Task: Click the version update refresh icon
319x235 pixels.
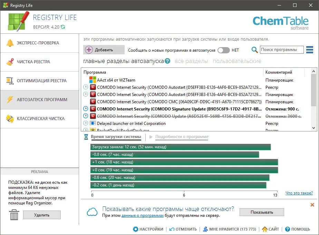Action: [63, 27]
